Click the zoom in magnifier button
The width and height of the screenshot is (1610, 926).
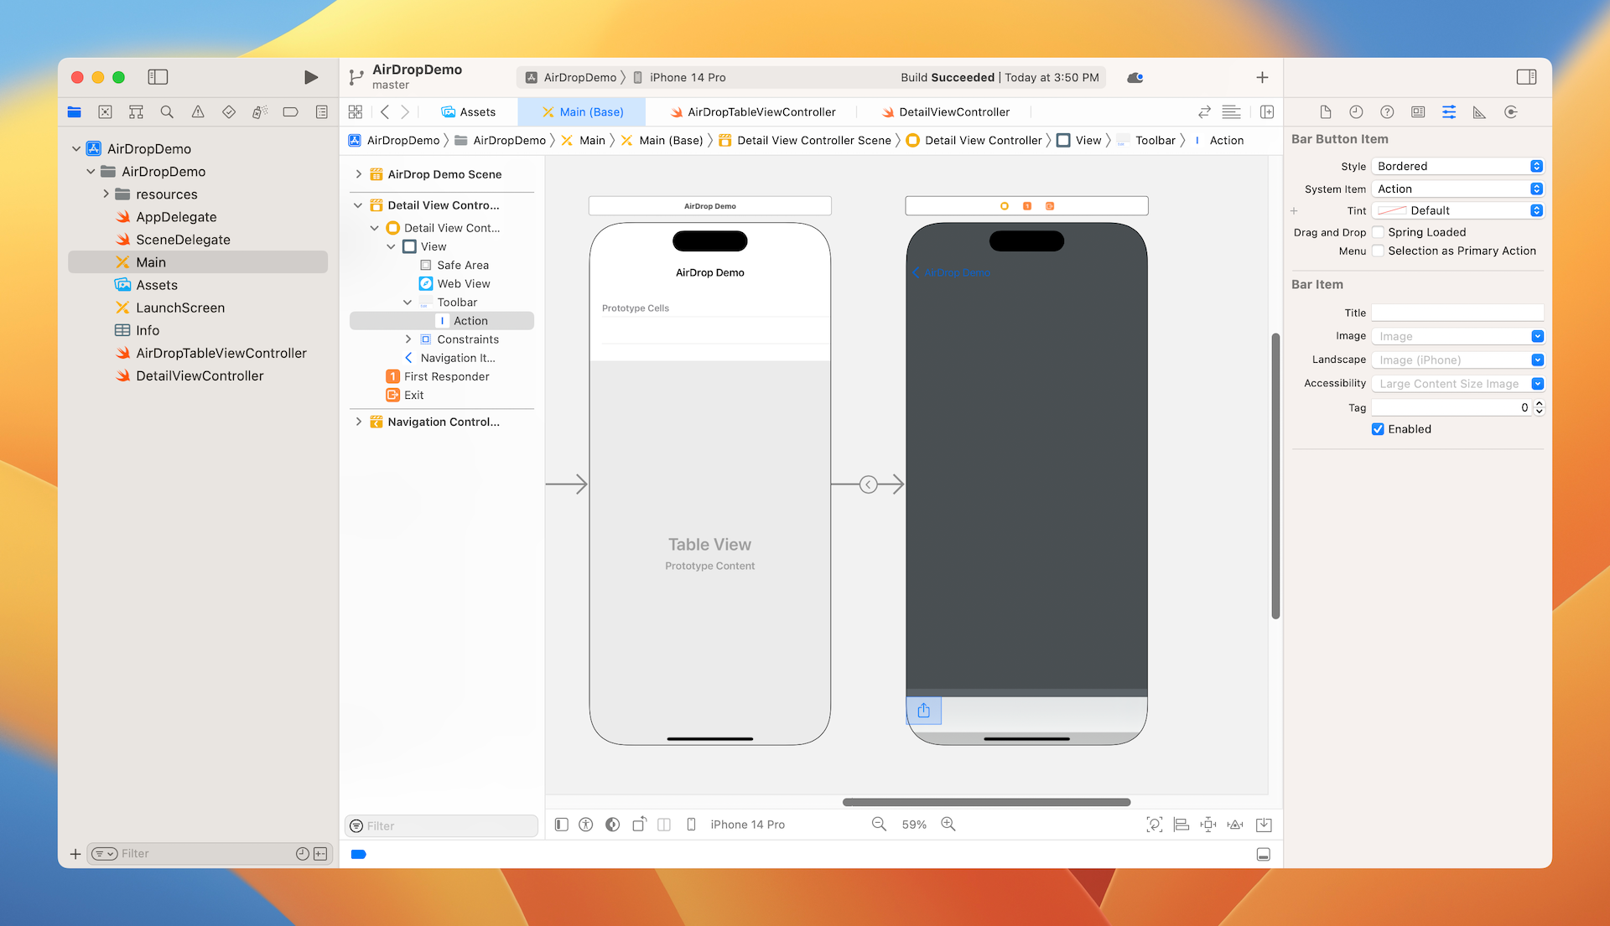click(x=948, y=825)
